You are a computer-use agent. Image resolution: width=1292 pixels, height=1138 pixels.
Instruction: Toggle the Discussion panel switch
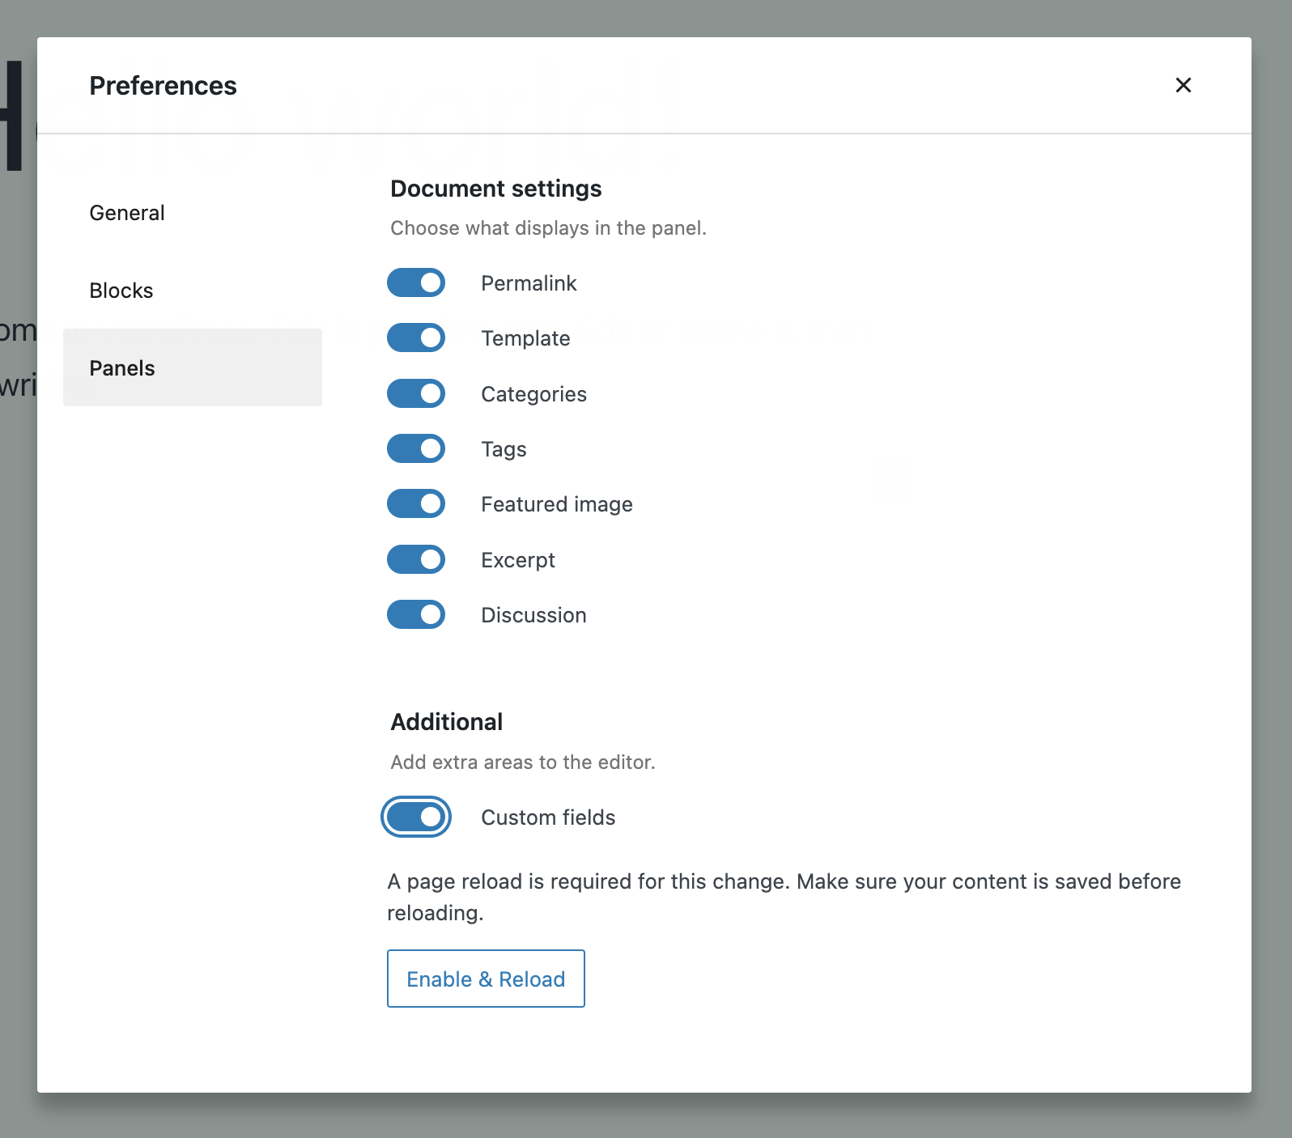tap(416, 615)
